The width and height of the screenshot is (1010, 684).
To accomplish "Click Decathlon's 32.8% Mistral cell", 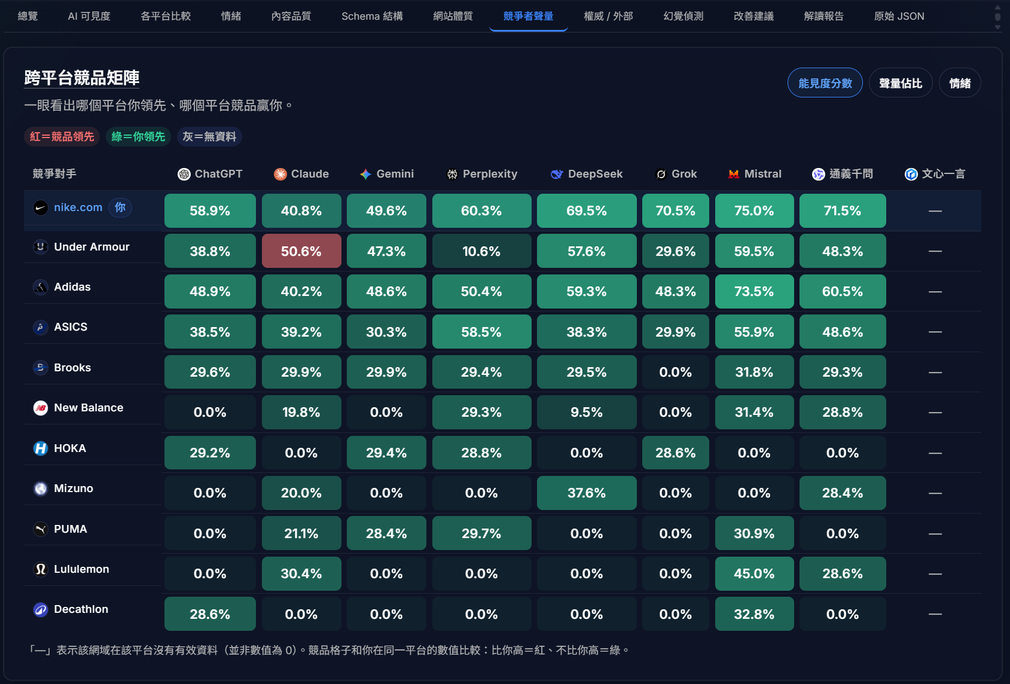I will [x=754, y=614].
